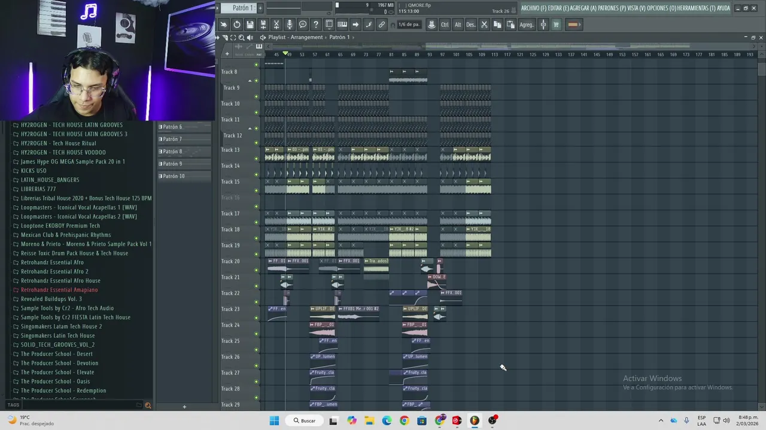Click the playlist zoom magnifier icon
This screenshot has width=766, height=430.
click(242, 37)
